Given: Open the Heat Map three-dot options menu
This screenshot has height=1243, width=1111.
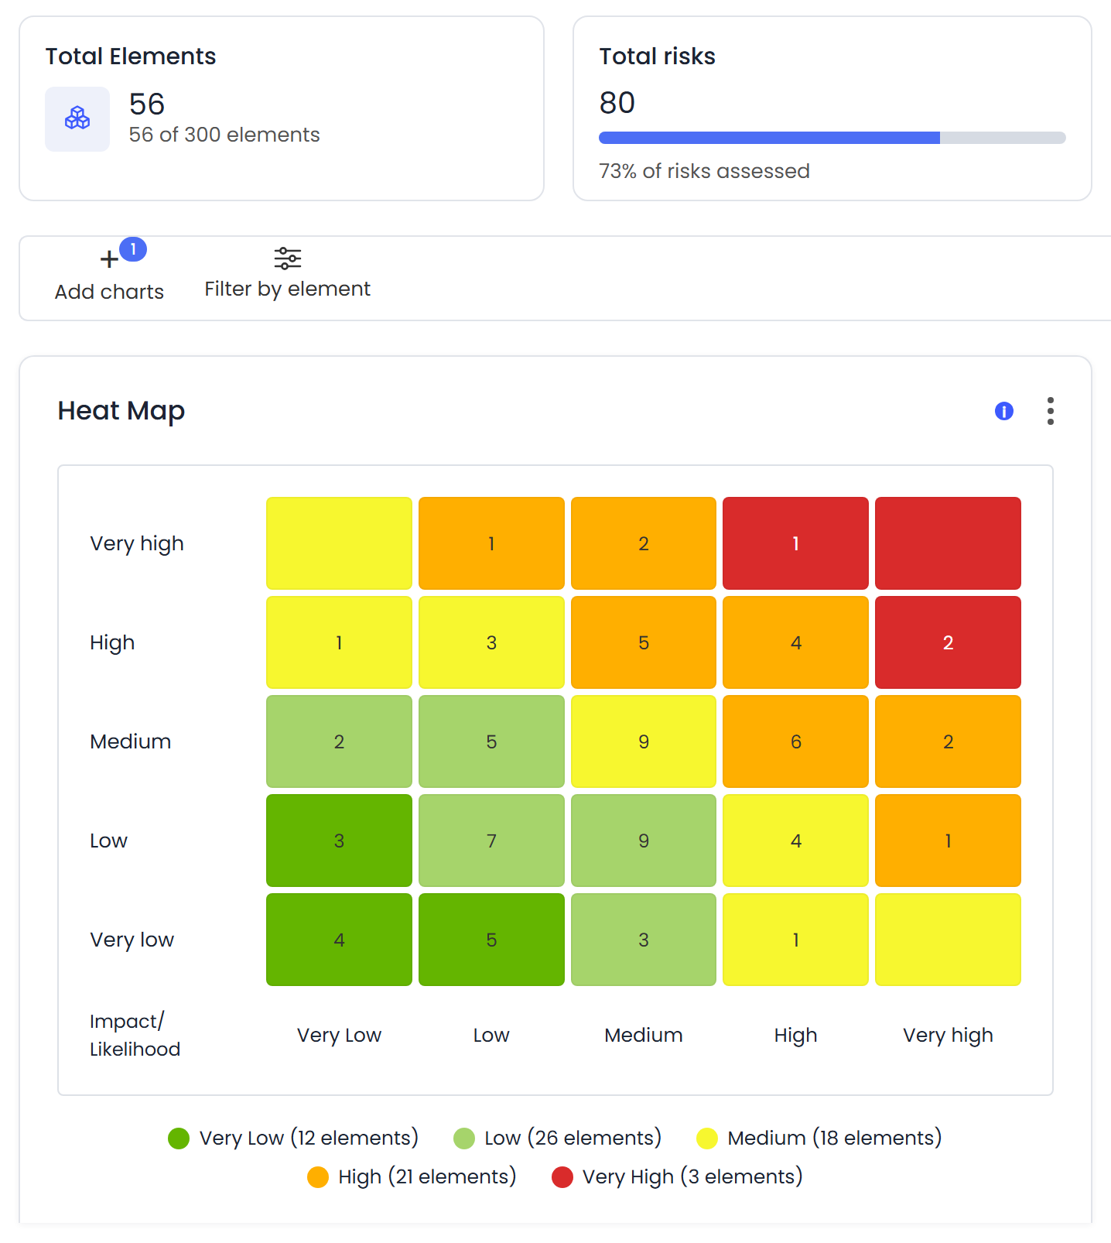Looking at the screenshot, I should (1051, 411).
